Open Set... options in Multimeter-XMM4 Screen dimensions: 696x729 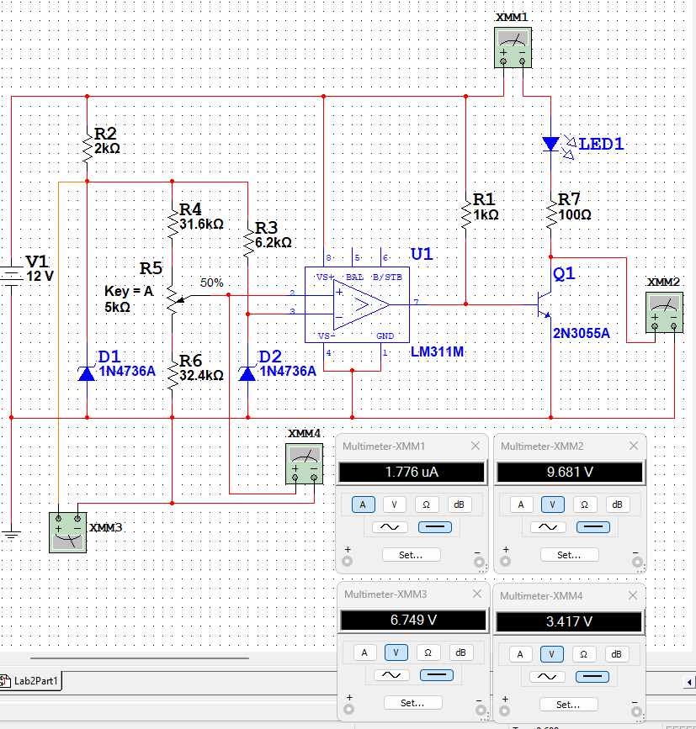(x=569, y=705)
